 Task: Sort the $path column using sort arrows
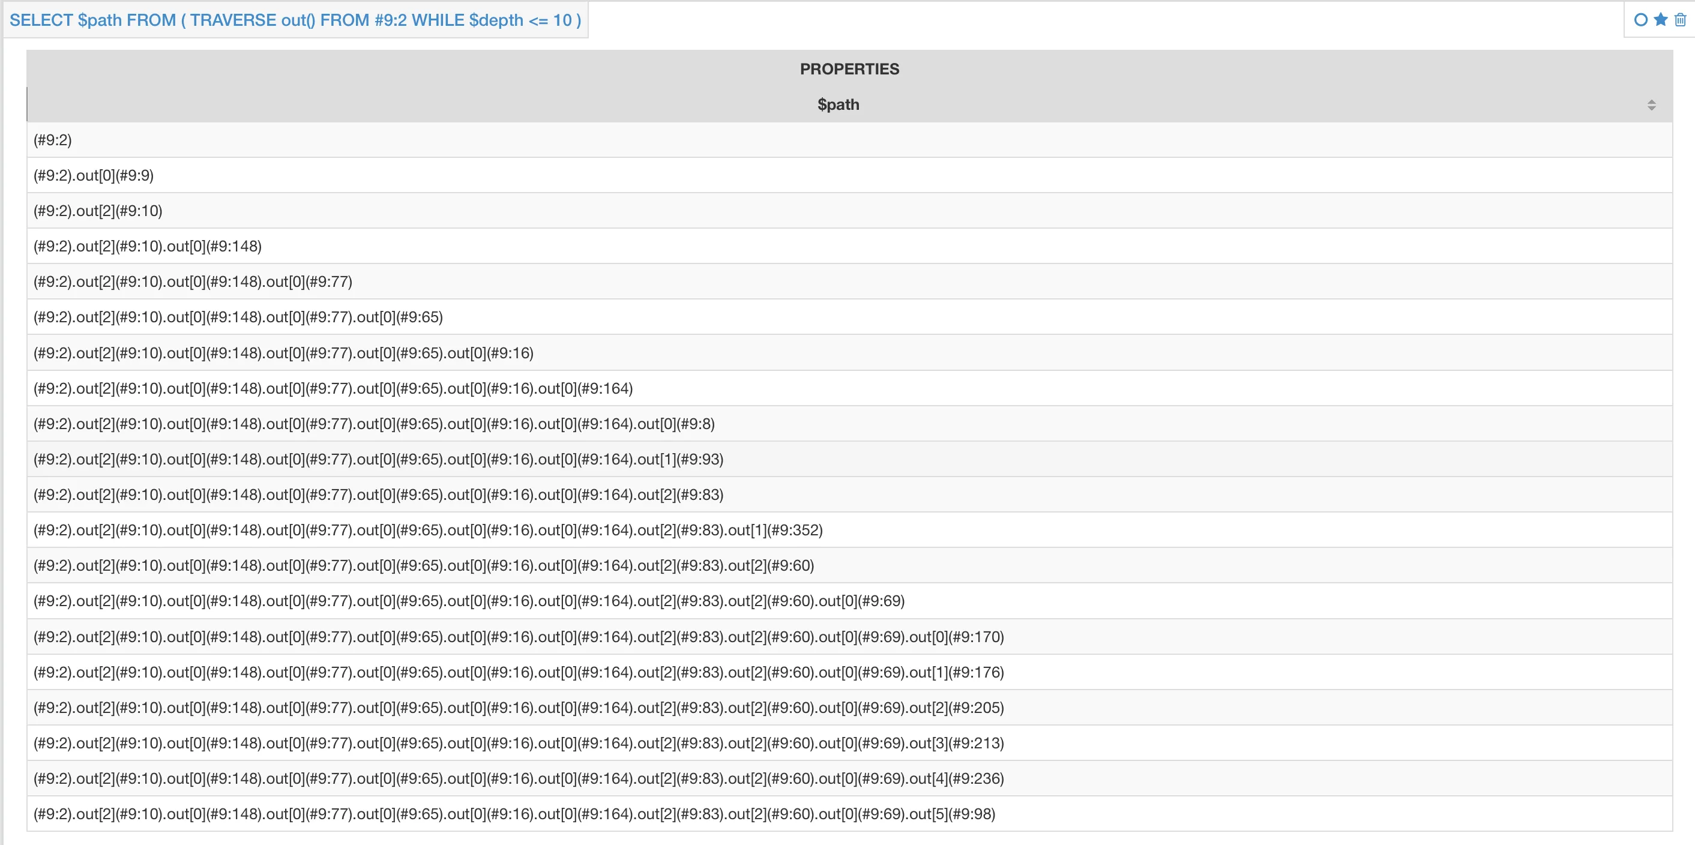(1651, 104)
